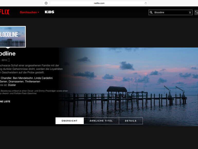Switch to the Details tab
Screen dimensions: 198x149
[x=131, y=121]
